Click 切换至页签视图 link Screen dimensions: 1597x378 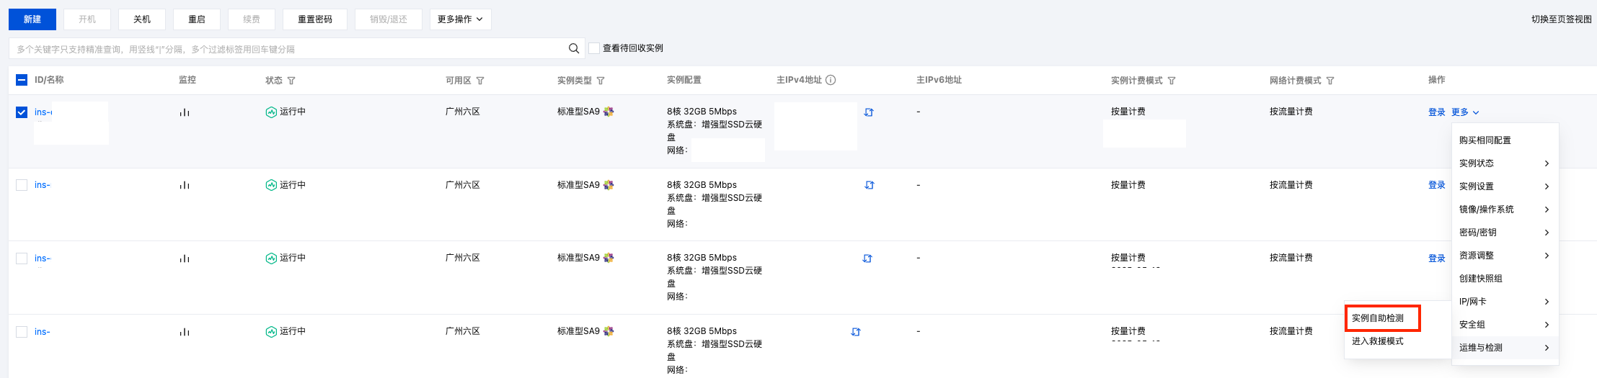click(1561, 19)
